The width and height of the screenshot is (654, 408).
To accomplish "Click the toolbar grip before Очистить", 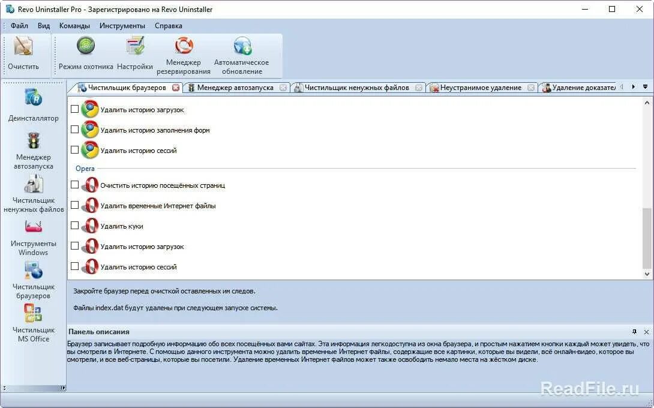I will (4, 55).
